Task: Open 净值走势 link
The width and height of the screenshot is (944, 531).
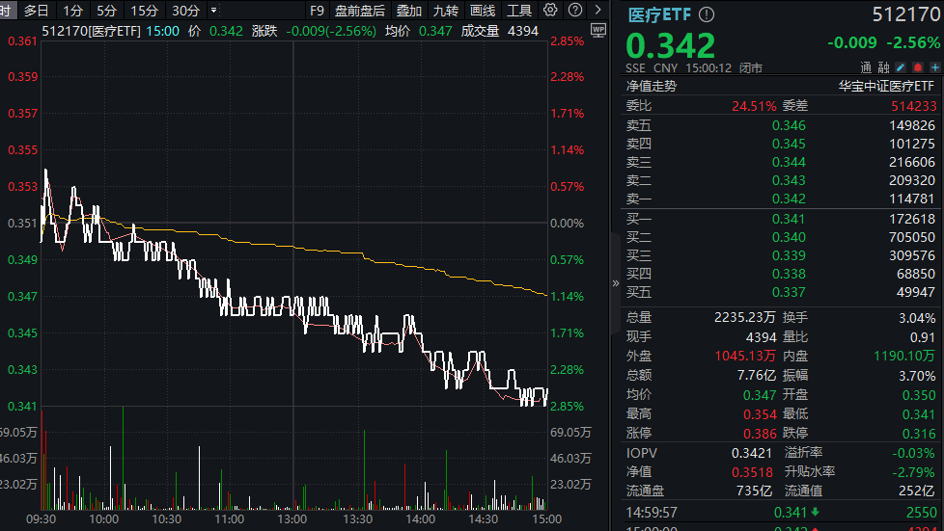Action: [652, 86]
